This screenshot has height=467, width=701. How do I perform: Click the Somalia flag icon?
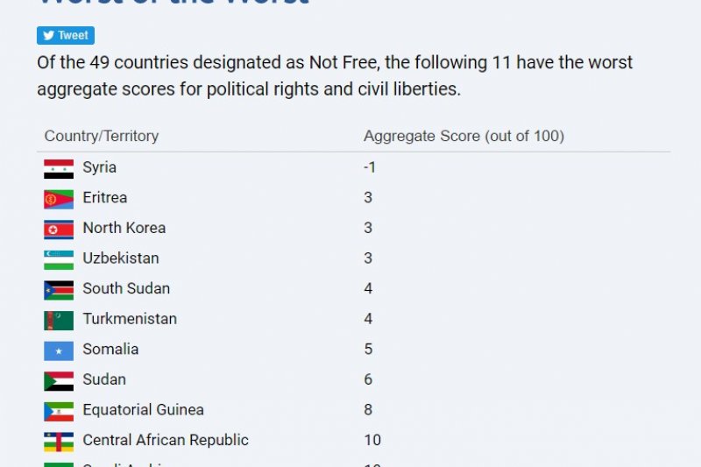point(59,350)
